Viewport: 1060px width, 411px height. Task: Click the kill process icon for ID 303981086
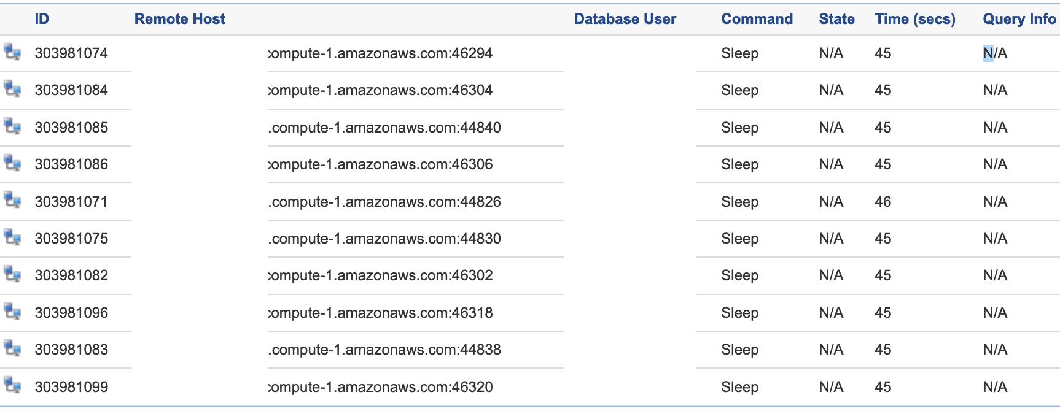13,164
